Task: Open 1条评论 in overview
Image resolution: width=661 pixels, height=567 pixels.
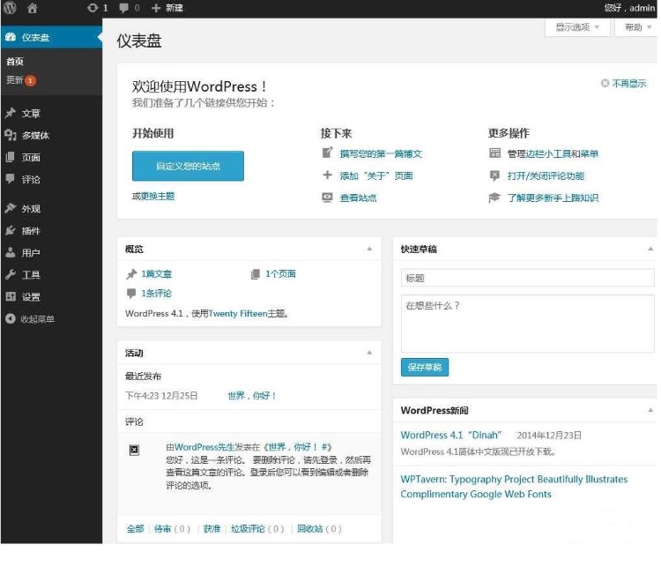Action: click(156, 294)
